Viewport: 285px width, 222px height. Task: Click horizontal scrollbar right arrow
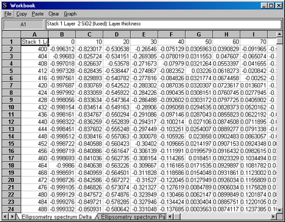pos(273,216)
